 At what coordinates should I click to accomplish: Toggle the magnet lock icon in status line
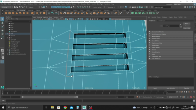pos(71,7)
